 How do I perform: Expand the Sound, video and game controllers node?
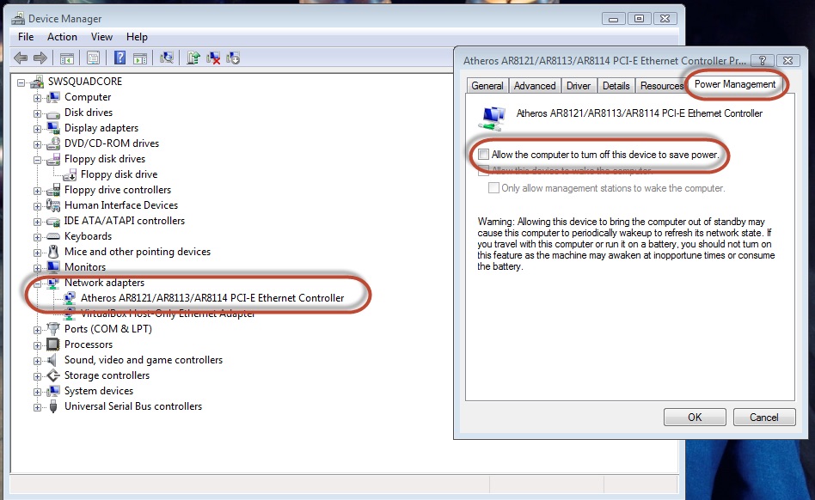click(x=37, y=361)
